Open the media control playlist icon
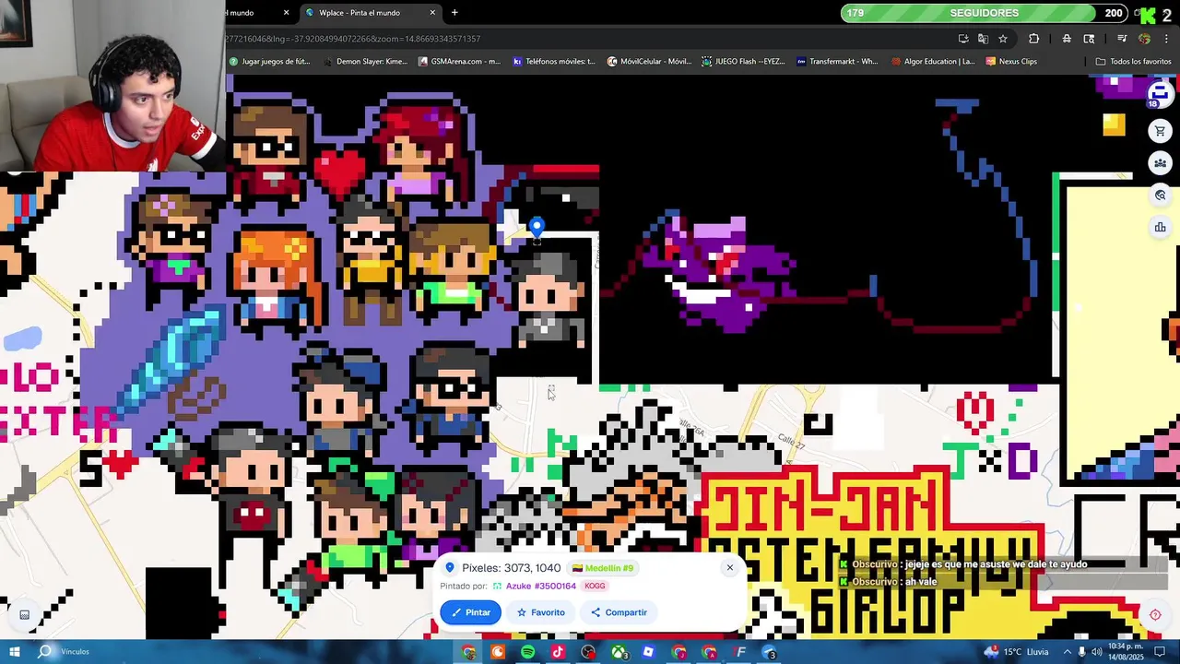 pyautogui.click(x=1122, y=39)
